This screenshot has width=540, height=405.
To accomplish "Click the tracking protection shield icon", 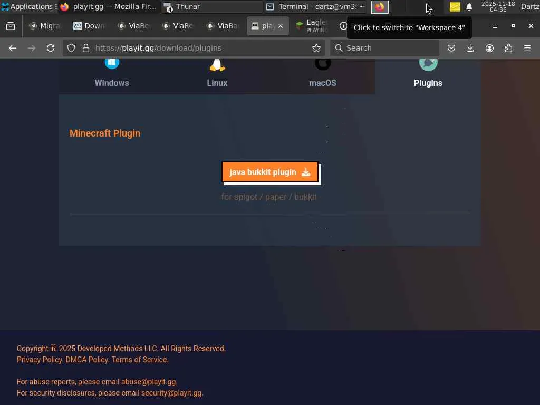I will click(71, 48).
